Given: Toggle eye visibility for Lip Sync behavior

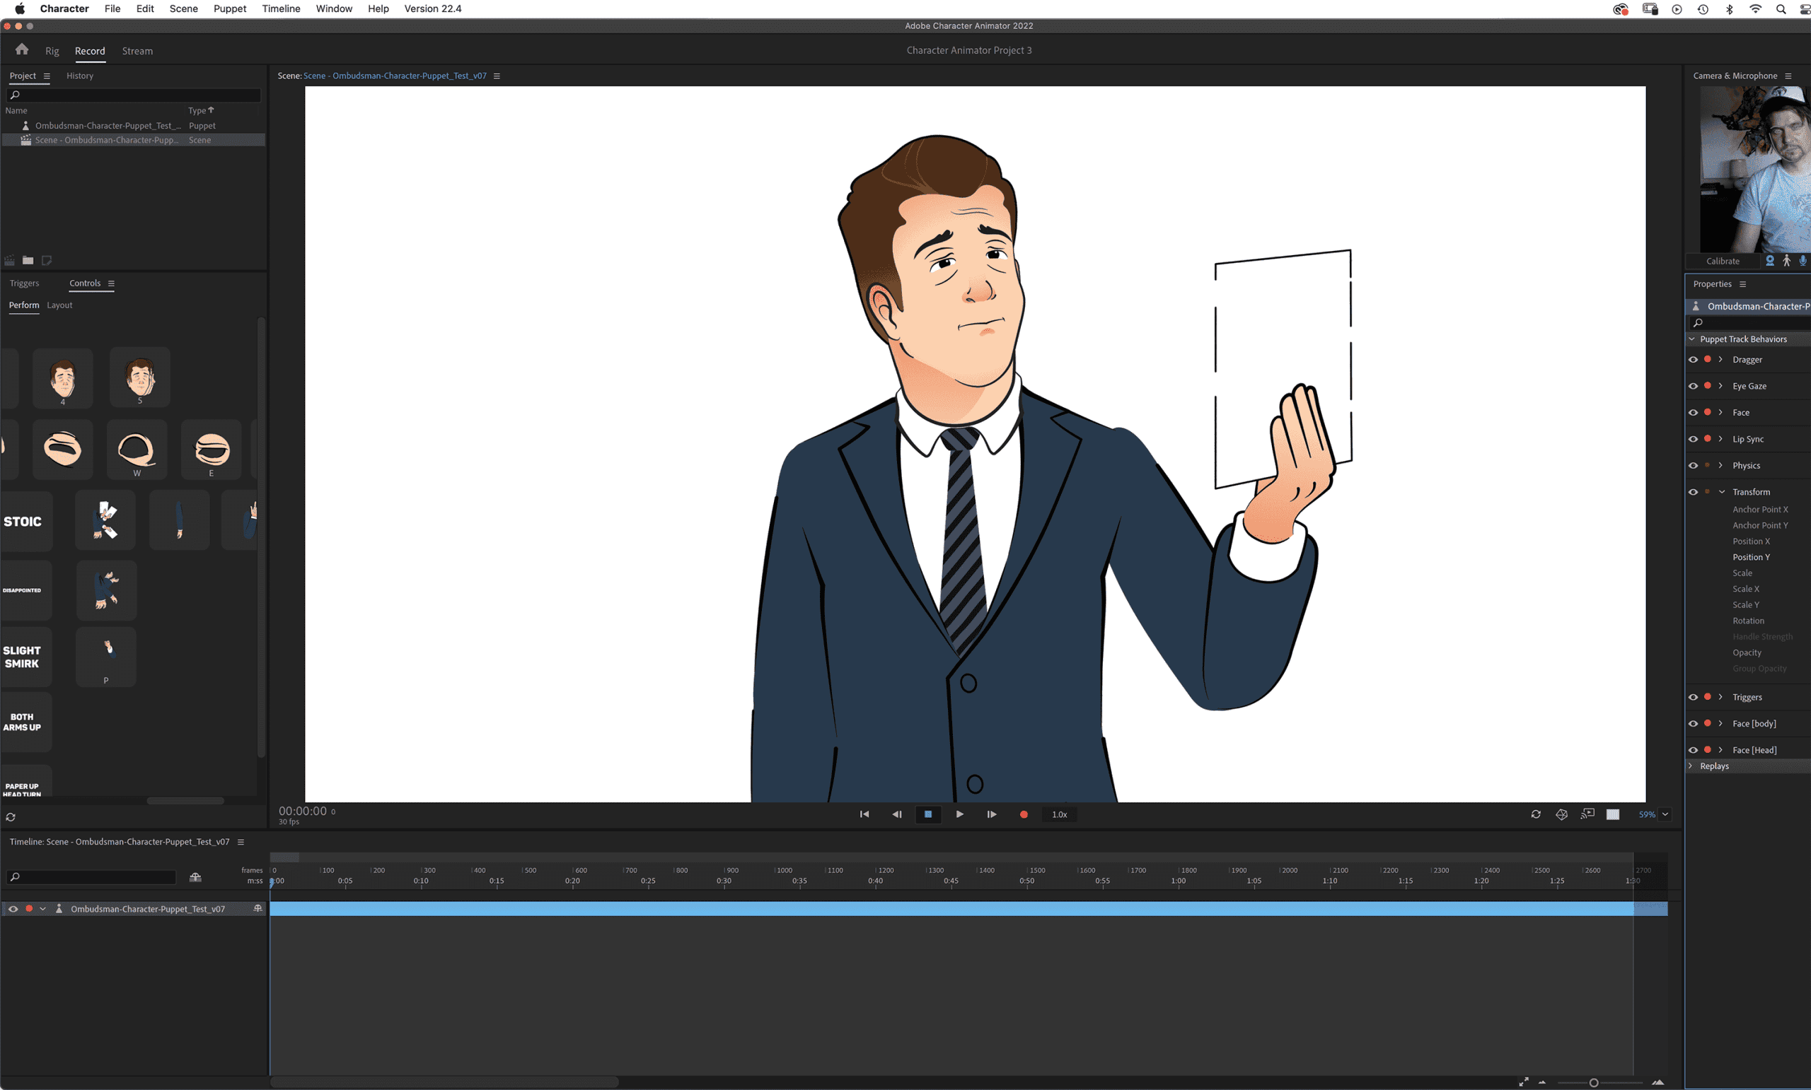Looking at the screenshot, I should tap(1693, 438).
